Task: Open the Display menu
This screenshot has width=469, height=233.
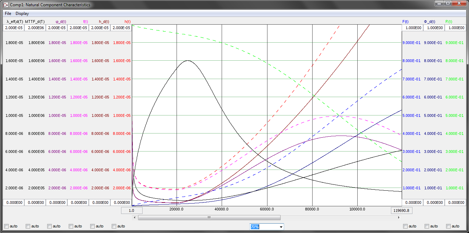Action: pyautogui.click(x=22, y=14)
